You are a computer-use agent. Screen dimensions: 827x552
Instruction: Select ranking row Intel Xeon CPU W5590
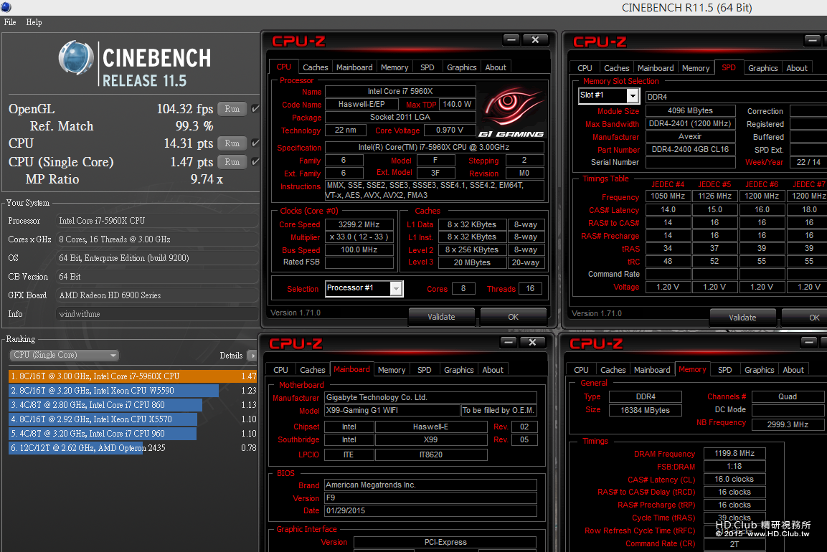point(133,391)
